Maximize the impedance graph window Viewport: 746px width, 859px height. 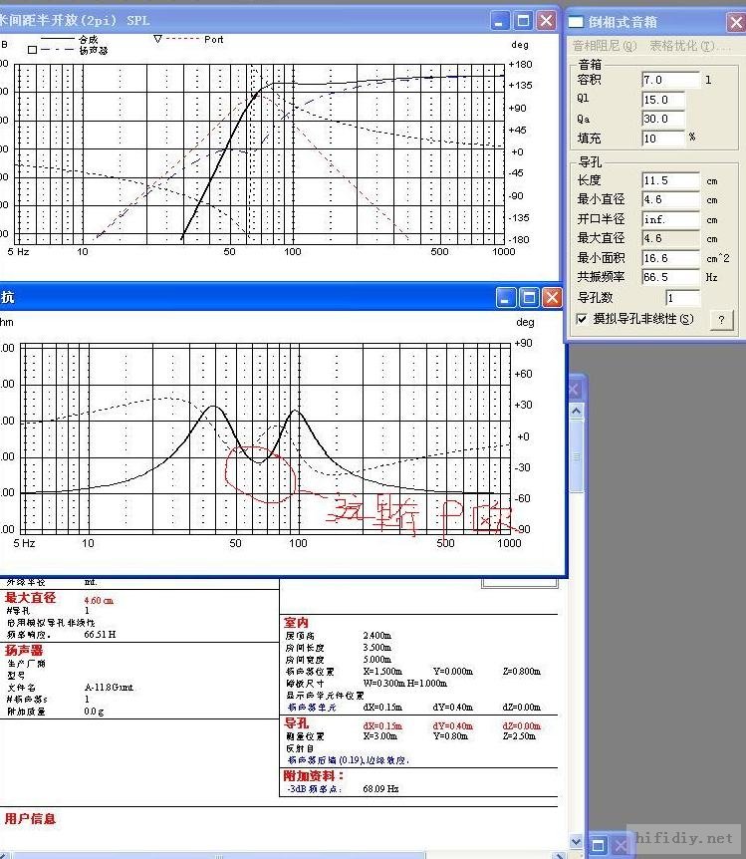529,297
